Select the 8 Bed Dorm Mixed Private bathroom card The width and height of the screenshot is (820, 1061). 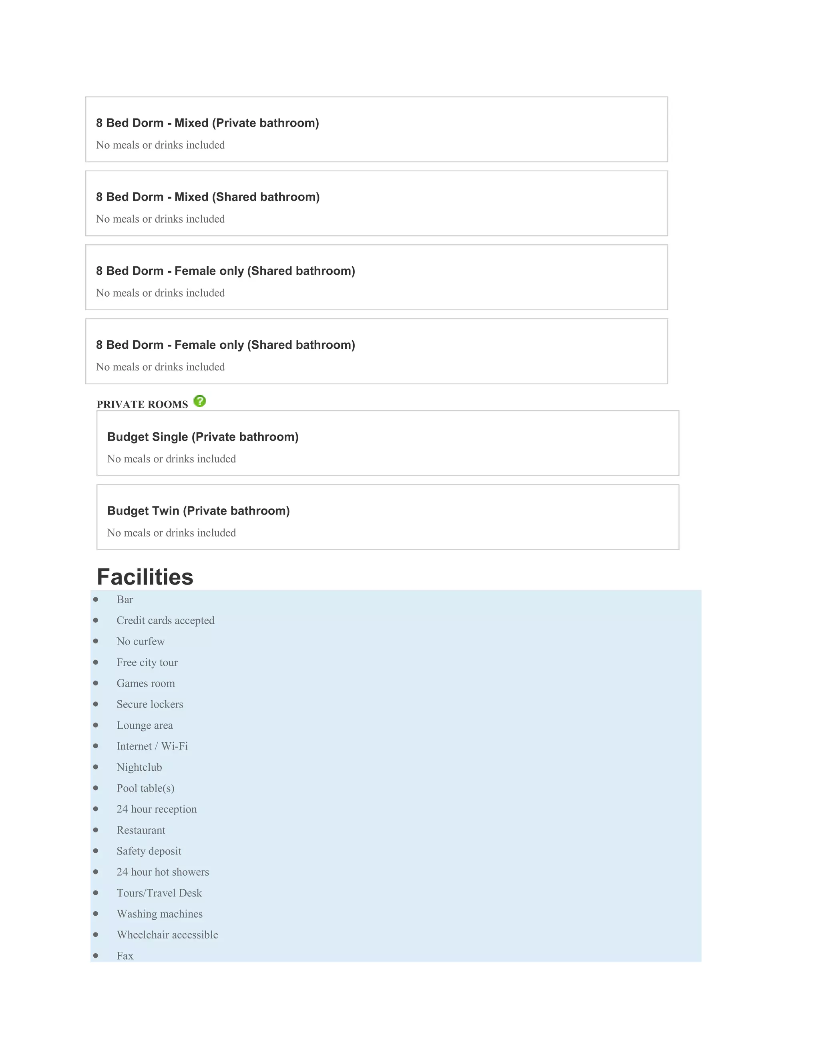click(376, 129)
